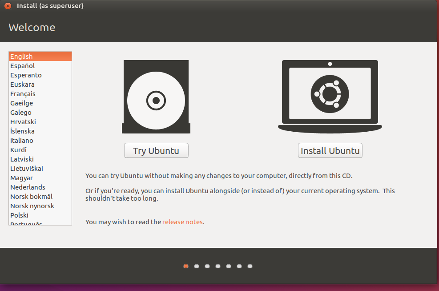The width and height of the screenshot is (439, 291).
Task: Click the laptop icon above Install Ubuntu
Action: point(330,97)
